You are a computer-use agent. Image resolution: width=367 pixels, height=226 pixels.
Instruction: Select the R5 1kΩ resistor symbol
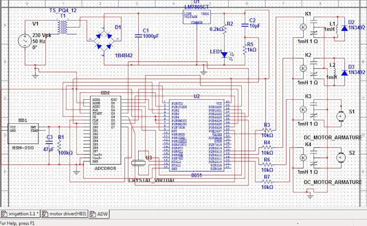coord(245,49)
